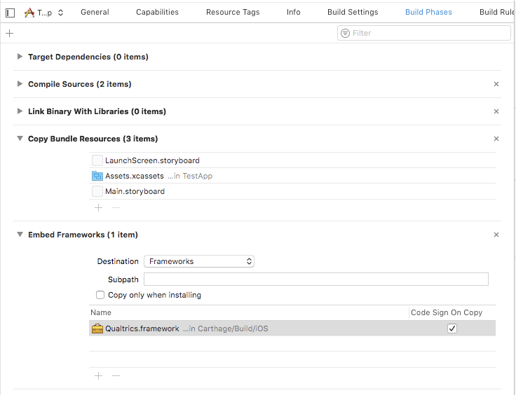The image size is (516, 395).
Task: Click the Assets.xcassets folder icon
Action: 97,176
